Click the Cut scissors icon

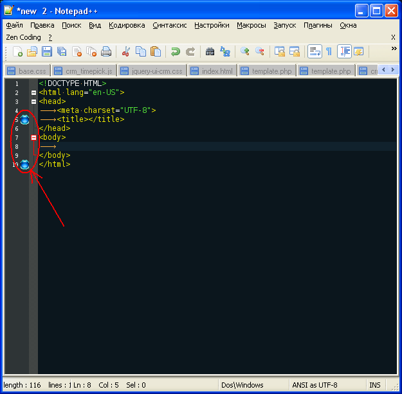[x=126, y=52]
